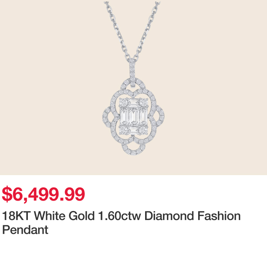
Task: Click the top-left round diamond in the center cluster
Action: pos(124,102)
